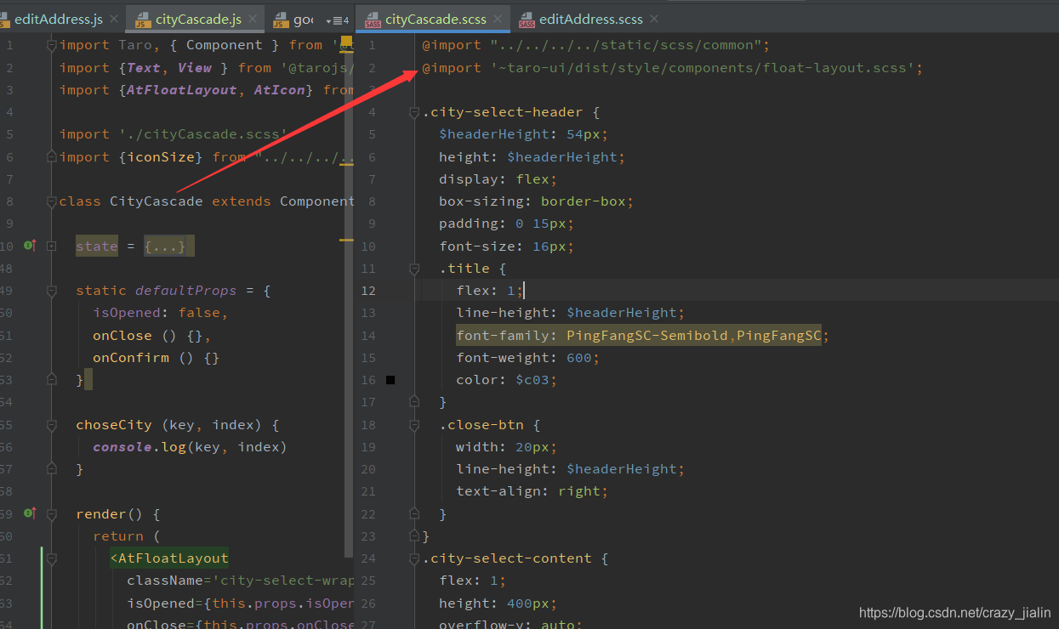Click the './cityCascade.scss' import path
The width and height of the screenshot is (1059, 629).
point(202,133)
